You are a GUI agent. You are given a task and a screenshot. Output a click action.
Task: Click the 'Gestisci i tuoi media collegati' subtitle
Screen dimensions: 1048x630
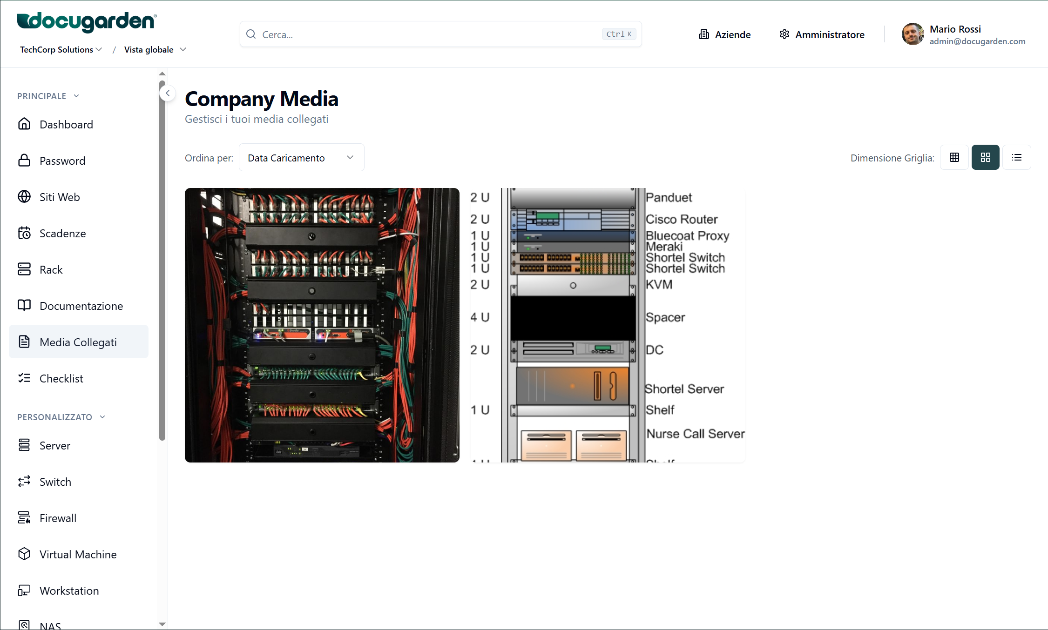pos(257,119)
